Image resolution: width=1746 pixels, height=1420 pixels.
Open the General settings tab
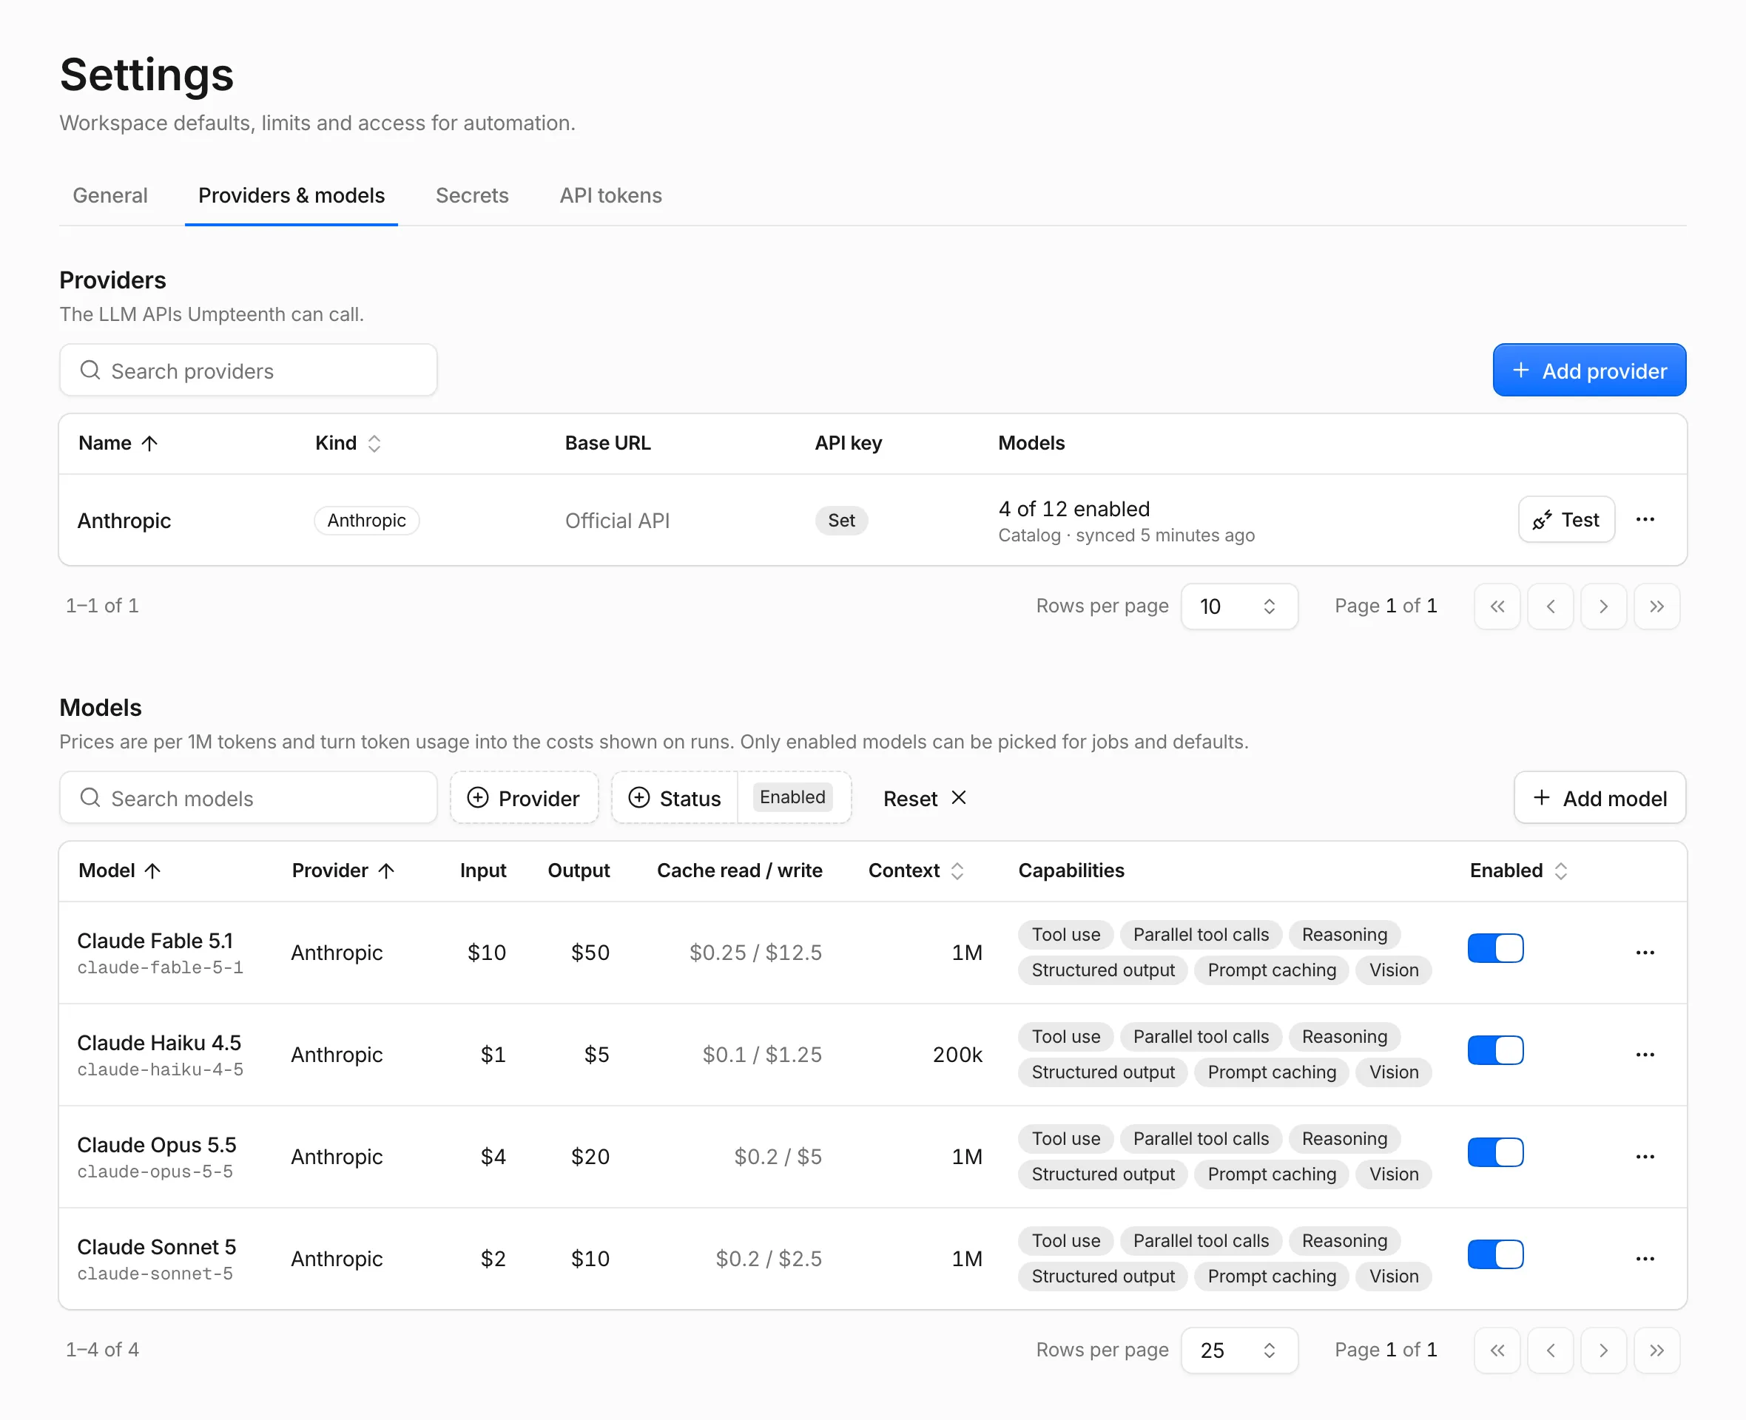pyautogui.click(x=110, y=195)
